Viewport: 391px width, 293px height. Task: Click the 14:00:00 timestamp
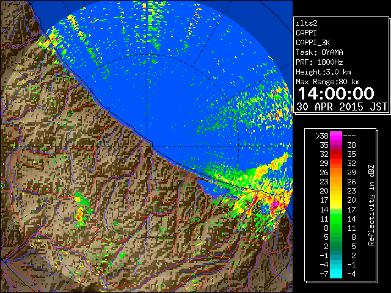coord(337,93)
